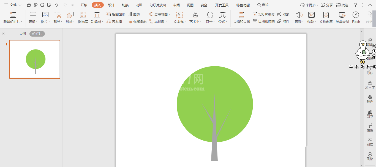Open the 图片 picture insert tool
The width and height of the screenshot is (376, 167).
(45, 17)
